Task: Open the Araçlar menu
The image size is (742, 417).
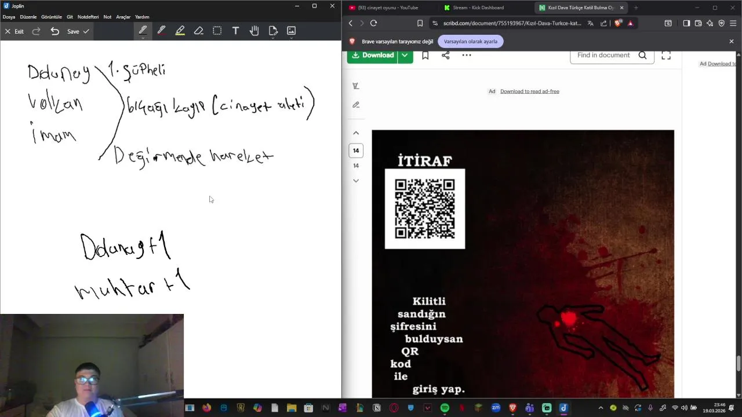Action: coord(123,17)
